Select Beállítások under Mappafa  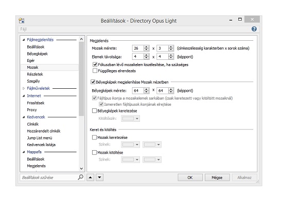(36, 159)
